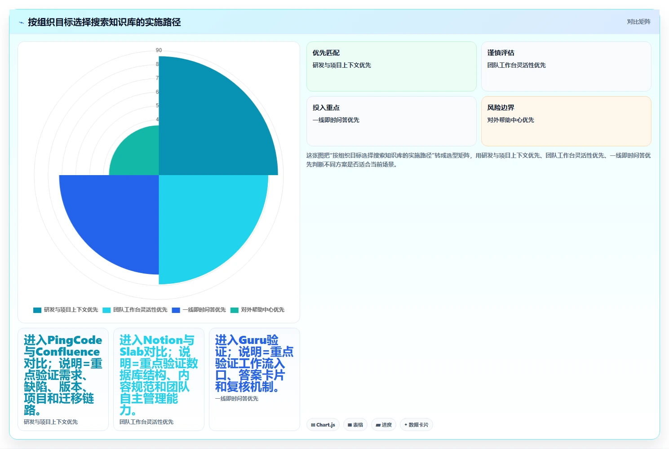Click the title 按组织目标选择搜索知识库的实施路径
The image size is (669, 449).
[104, 22]
